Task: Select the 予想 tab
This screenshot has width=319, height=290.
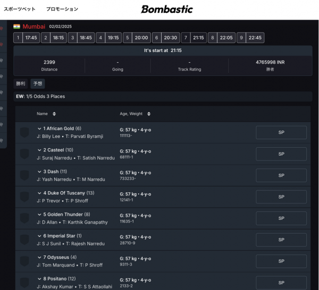Action: [x=38, y=83]
